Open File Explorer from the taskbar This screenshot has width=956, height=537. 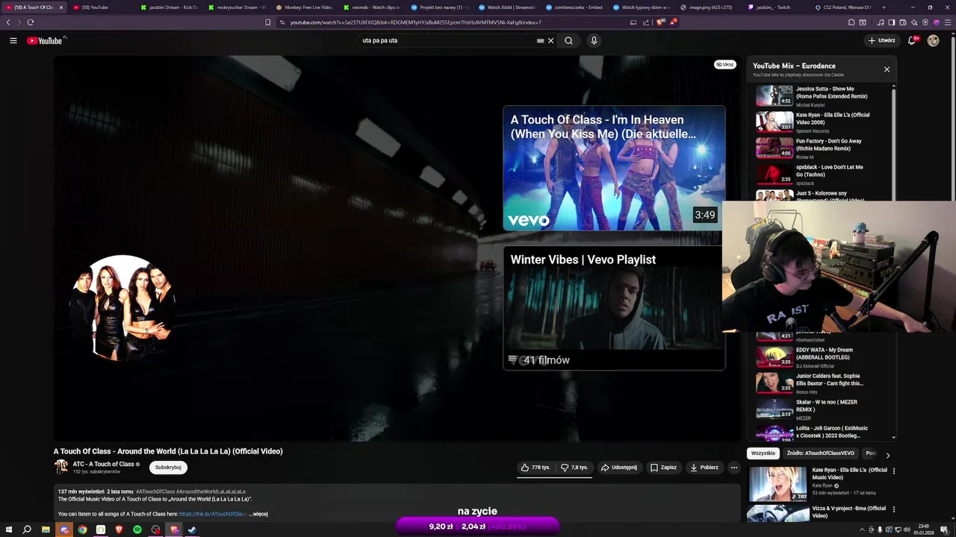(x=46, y=530)
